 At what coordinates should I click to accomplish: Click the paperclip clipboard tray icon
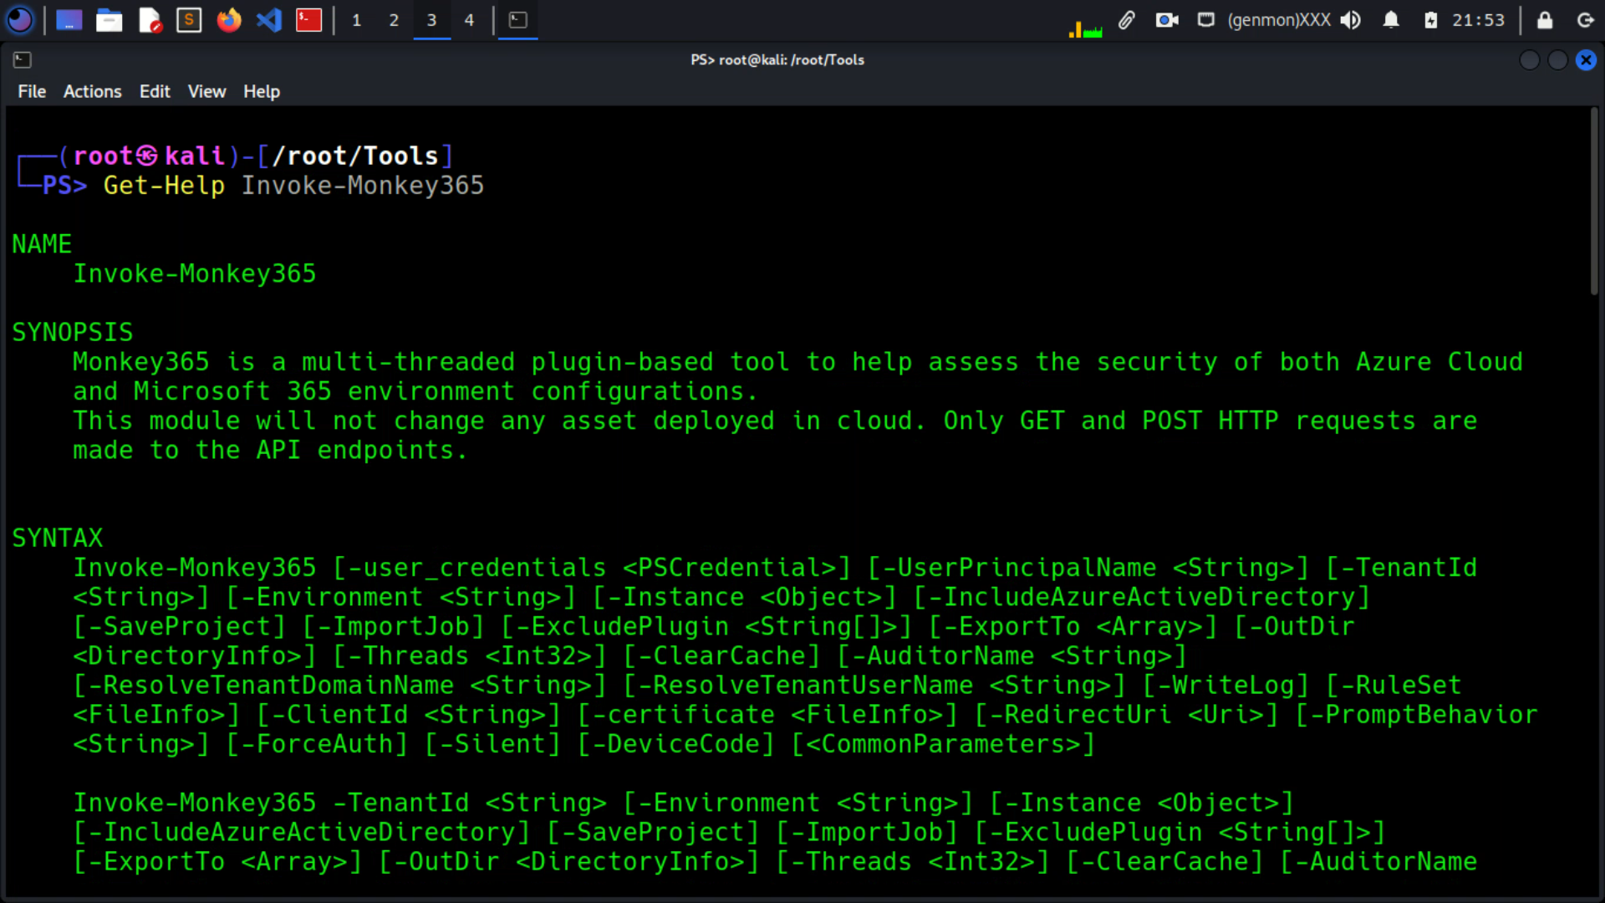pyautogui.click(x=1127, y=19)
